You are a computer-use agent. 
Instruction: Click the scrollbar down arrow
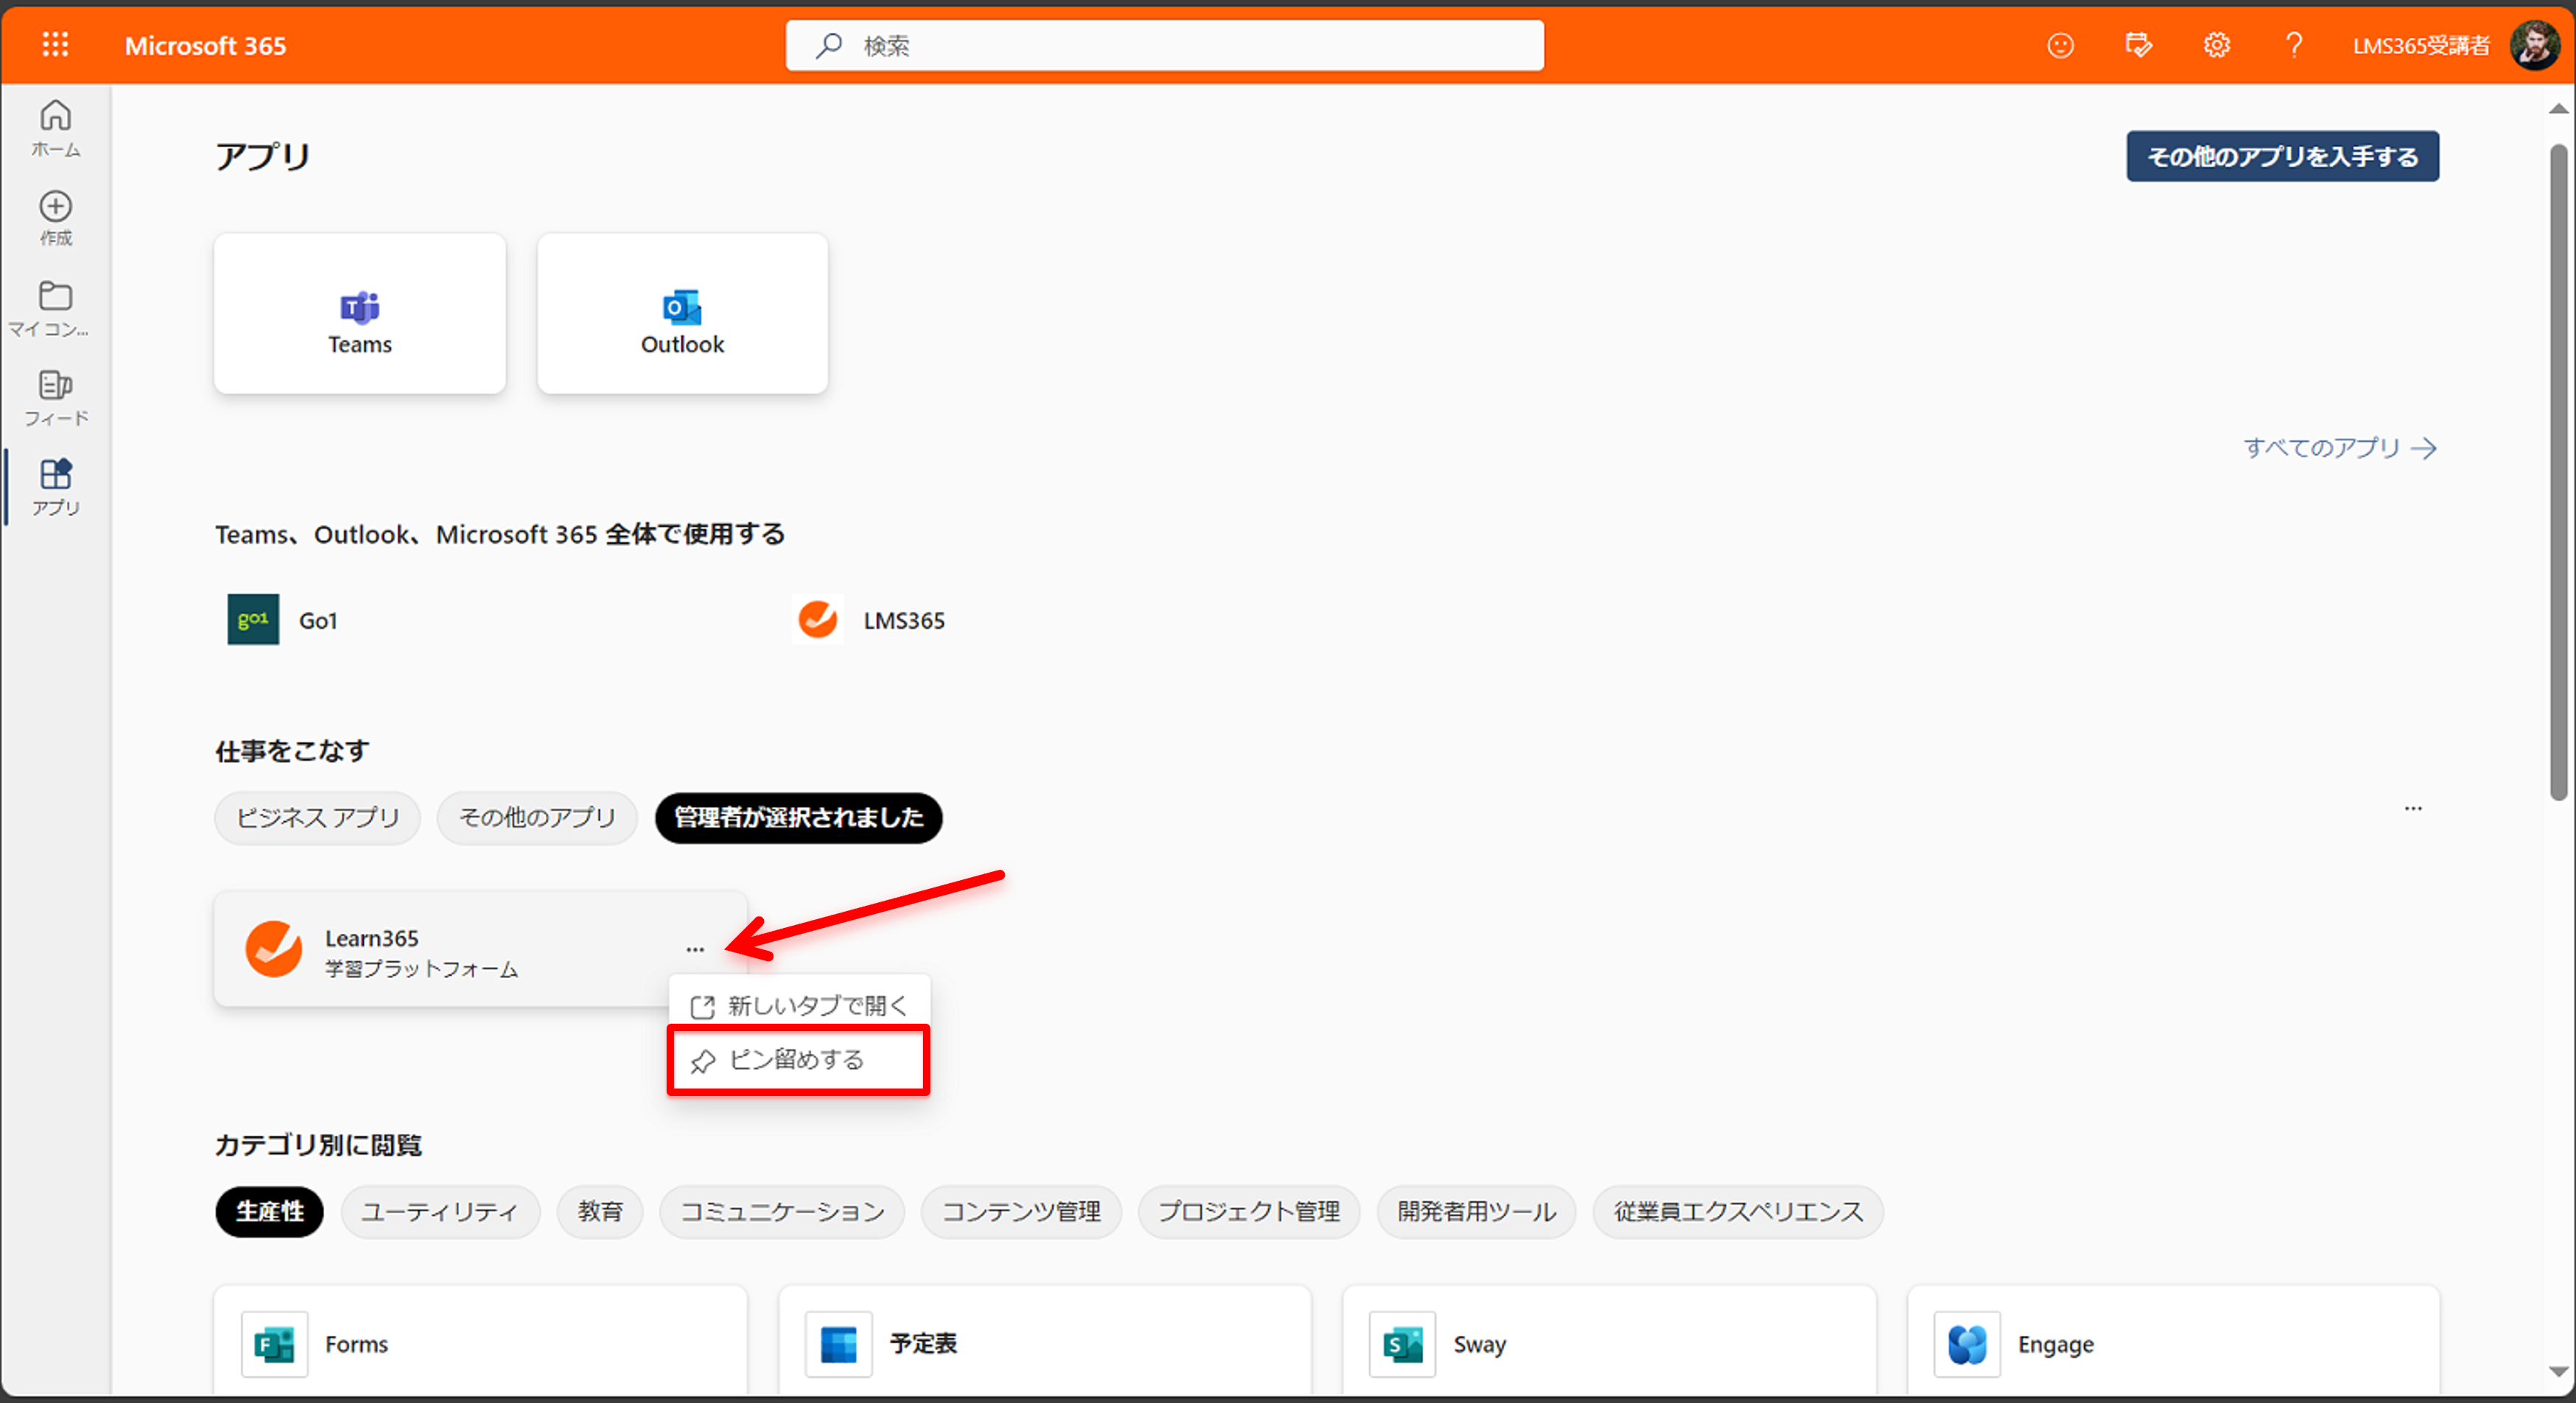(2558, 1371)
